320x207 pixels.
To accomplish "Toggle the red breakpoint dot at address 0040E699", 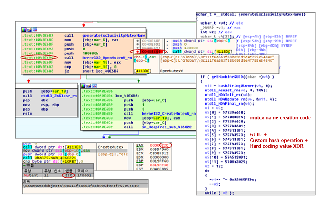I will pos(137,51).
